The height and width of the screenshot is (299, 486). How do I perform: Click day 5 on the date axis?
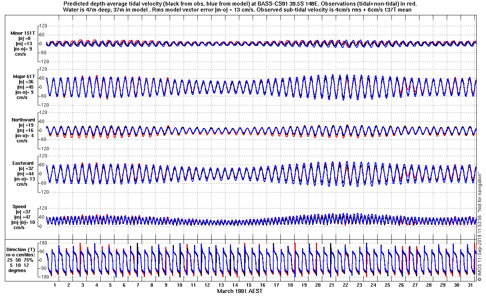coord(110,285)
